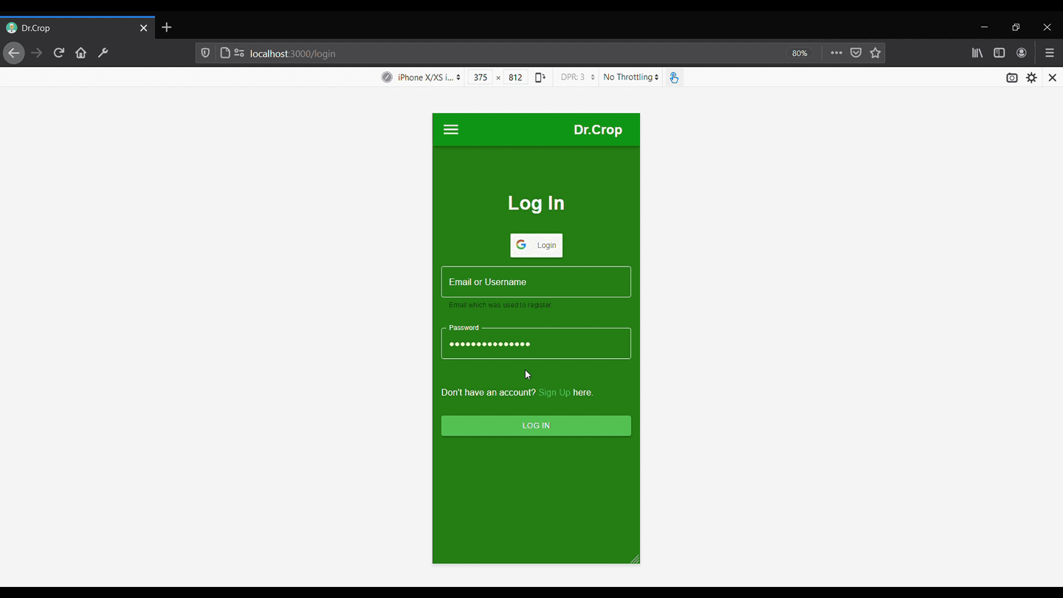Select the Dr.Crop browser tab

tap(78, 28)
